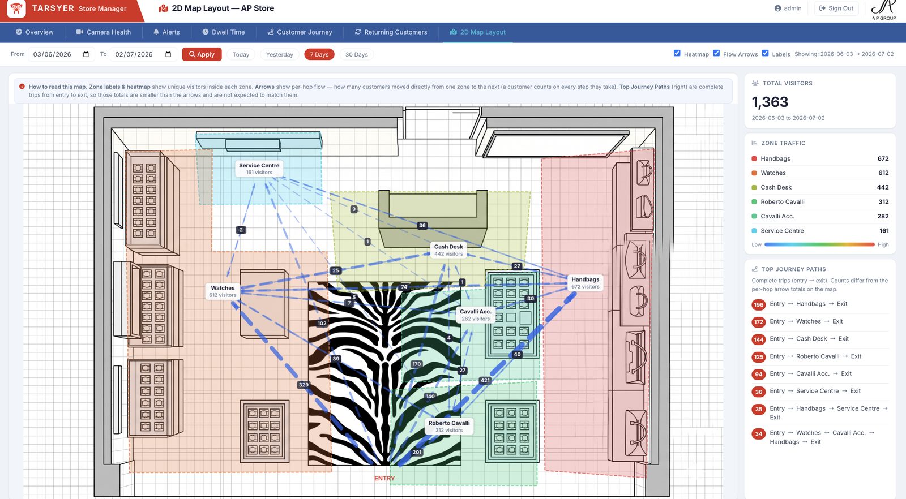Click the 172 journey count badge
This screenshot has width=906, height=499.
(759, 322)
